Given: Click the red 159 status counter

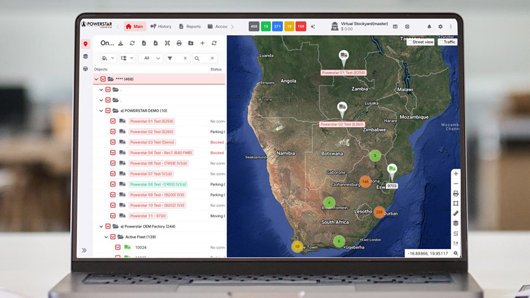Looking at the screenshot, I should click(300, 26).
